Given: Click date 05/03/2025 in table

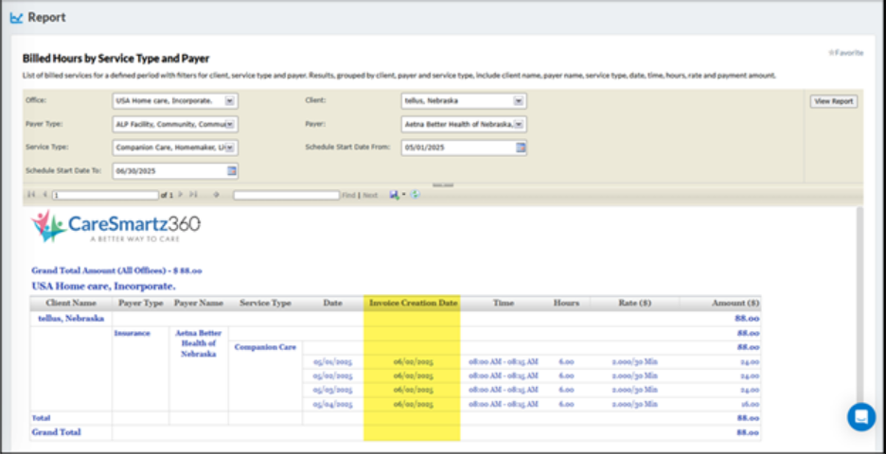Looking at the screenshot, I should pyautogui.click(x=333, y=390).
